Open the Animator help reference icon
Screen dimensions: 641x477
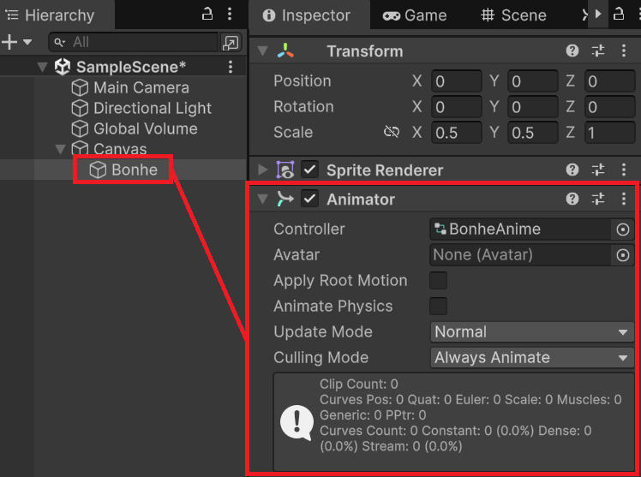[x=572, y=199]
